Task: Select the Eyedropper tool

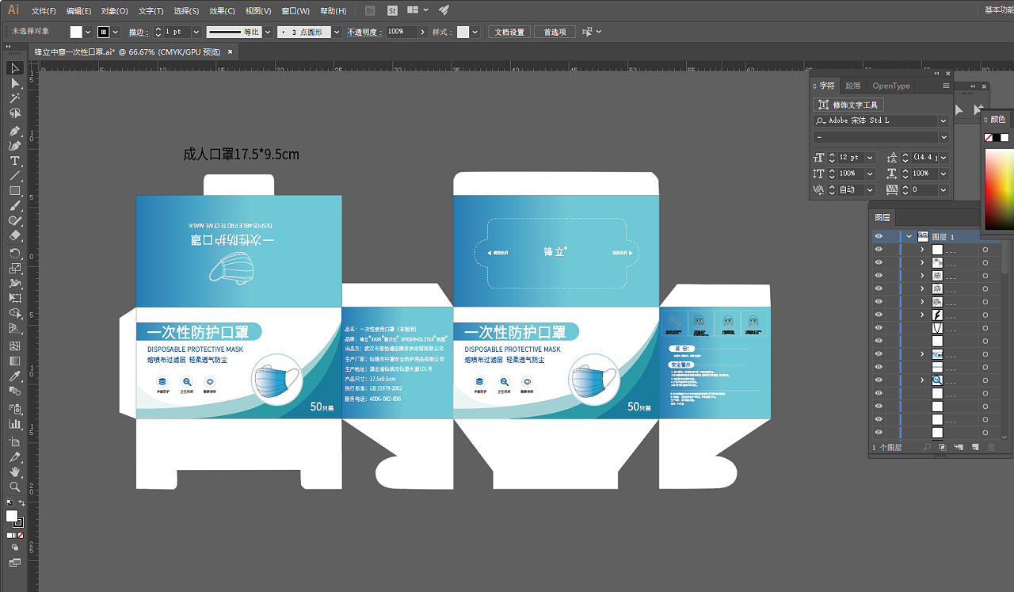Action: coord(14,376)
